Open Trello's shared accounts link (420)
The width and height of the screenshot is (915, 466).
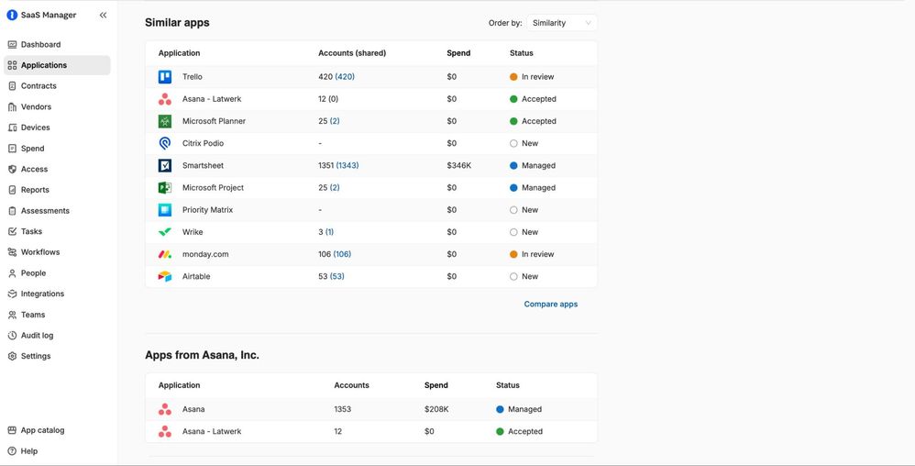[345, 77]
